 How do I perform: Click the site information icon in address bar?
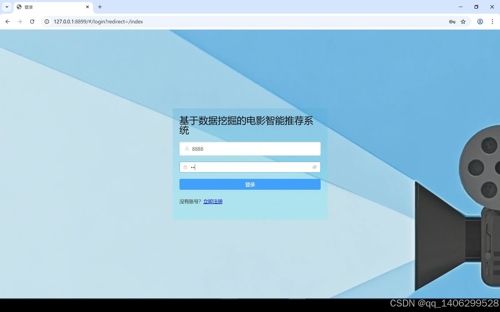(47, 21)
